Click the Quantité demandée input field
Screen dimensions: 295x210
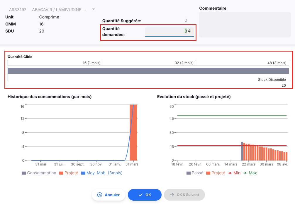[169, 31]
